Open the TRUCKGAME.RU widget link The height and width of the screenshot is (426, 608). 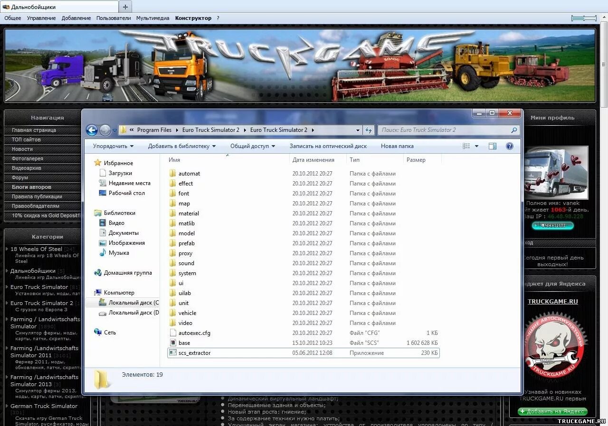pyautogui.click(x=553, y=301)
